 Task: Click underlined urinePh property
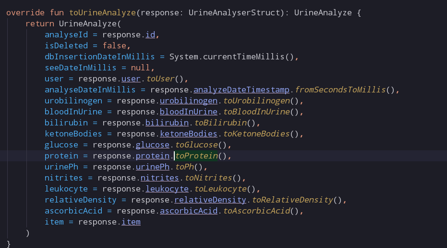point(153,167)
